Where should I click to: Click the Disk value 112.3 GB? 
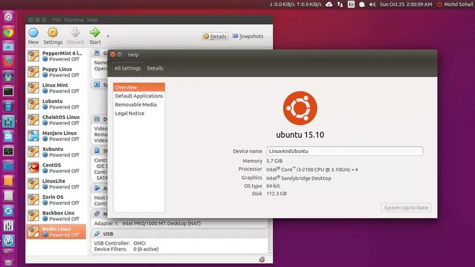tap(276, 194)
